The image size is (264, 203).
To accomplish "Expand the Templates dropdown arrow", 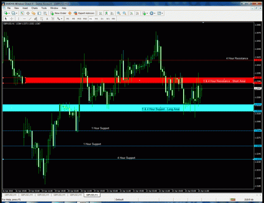I will 162,13.
